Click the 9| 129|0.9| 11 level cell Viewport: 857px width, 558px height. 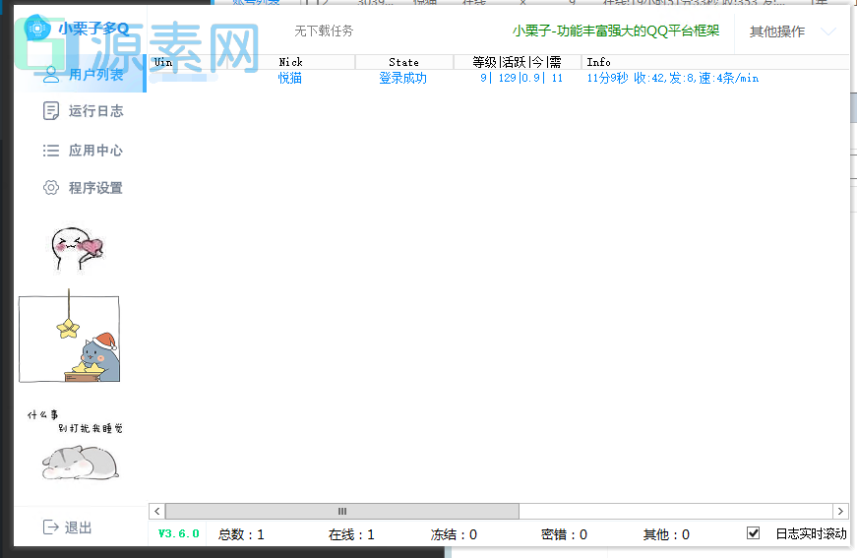(521, 78)
